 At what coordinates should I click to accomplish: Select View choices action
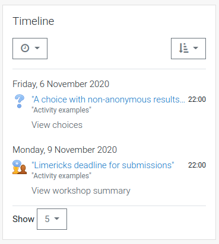coord(57,125)
